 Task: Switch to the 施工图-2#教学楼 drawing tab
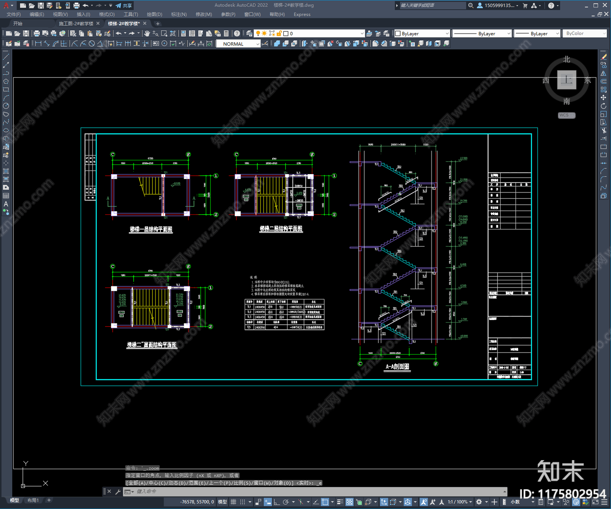pos(76,24)
